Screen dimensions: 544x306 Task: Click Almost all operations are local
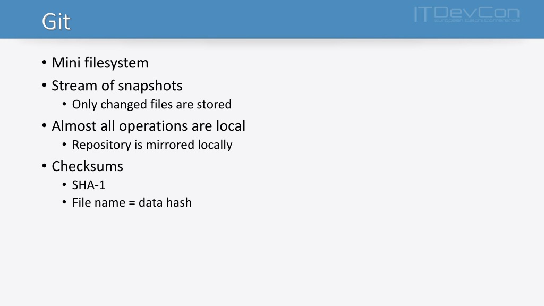(x=149, y=126)
